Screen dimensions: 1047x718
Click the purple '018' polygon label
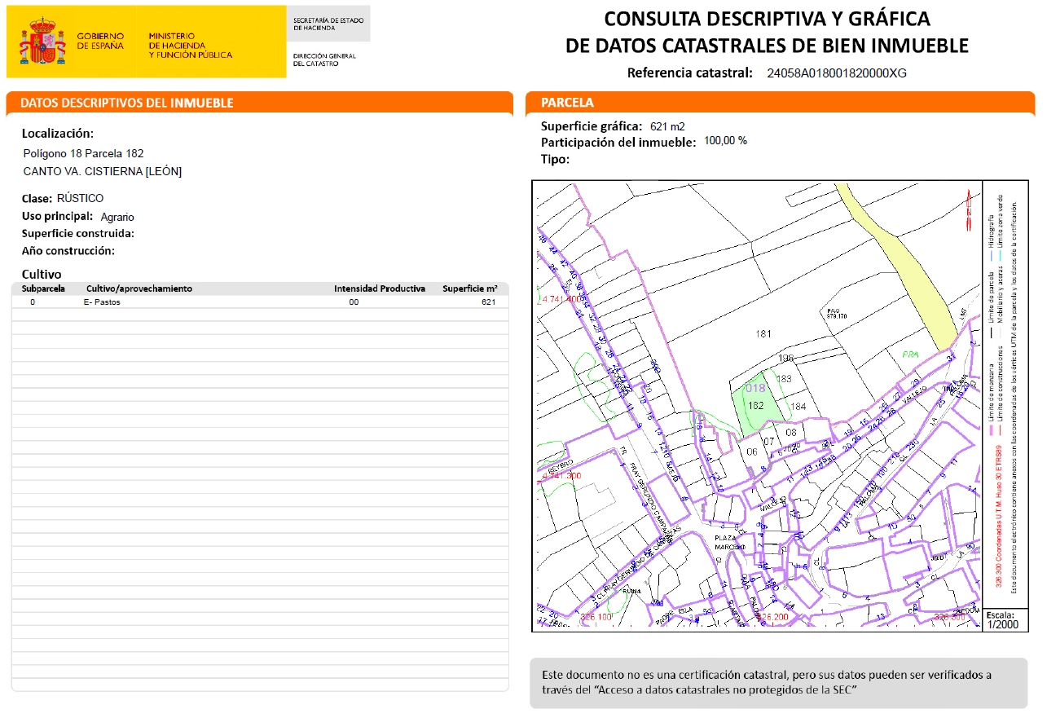click(x=755, y=389)
